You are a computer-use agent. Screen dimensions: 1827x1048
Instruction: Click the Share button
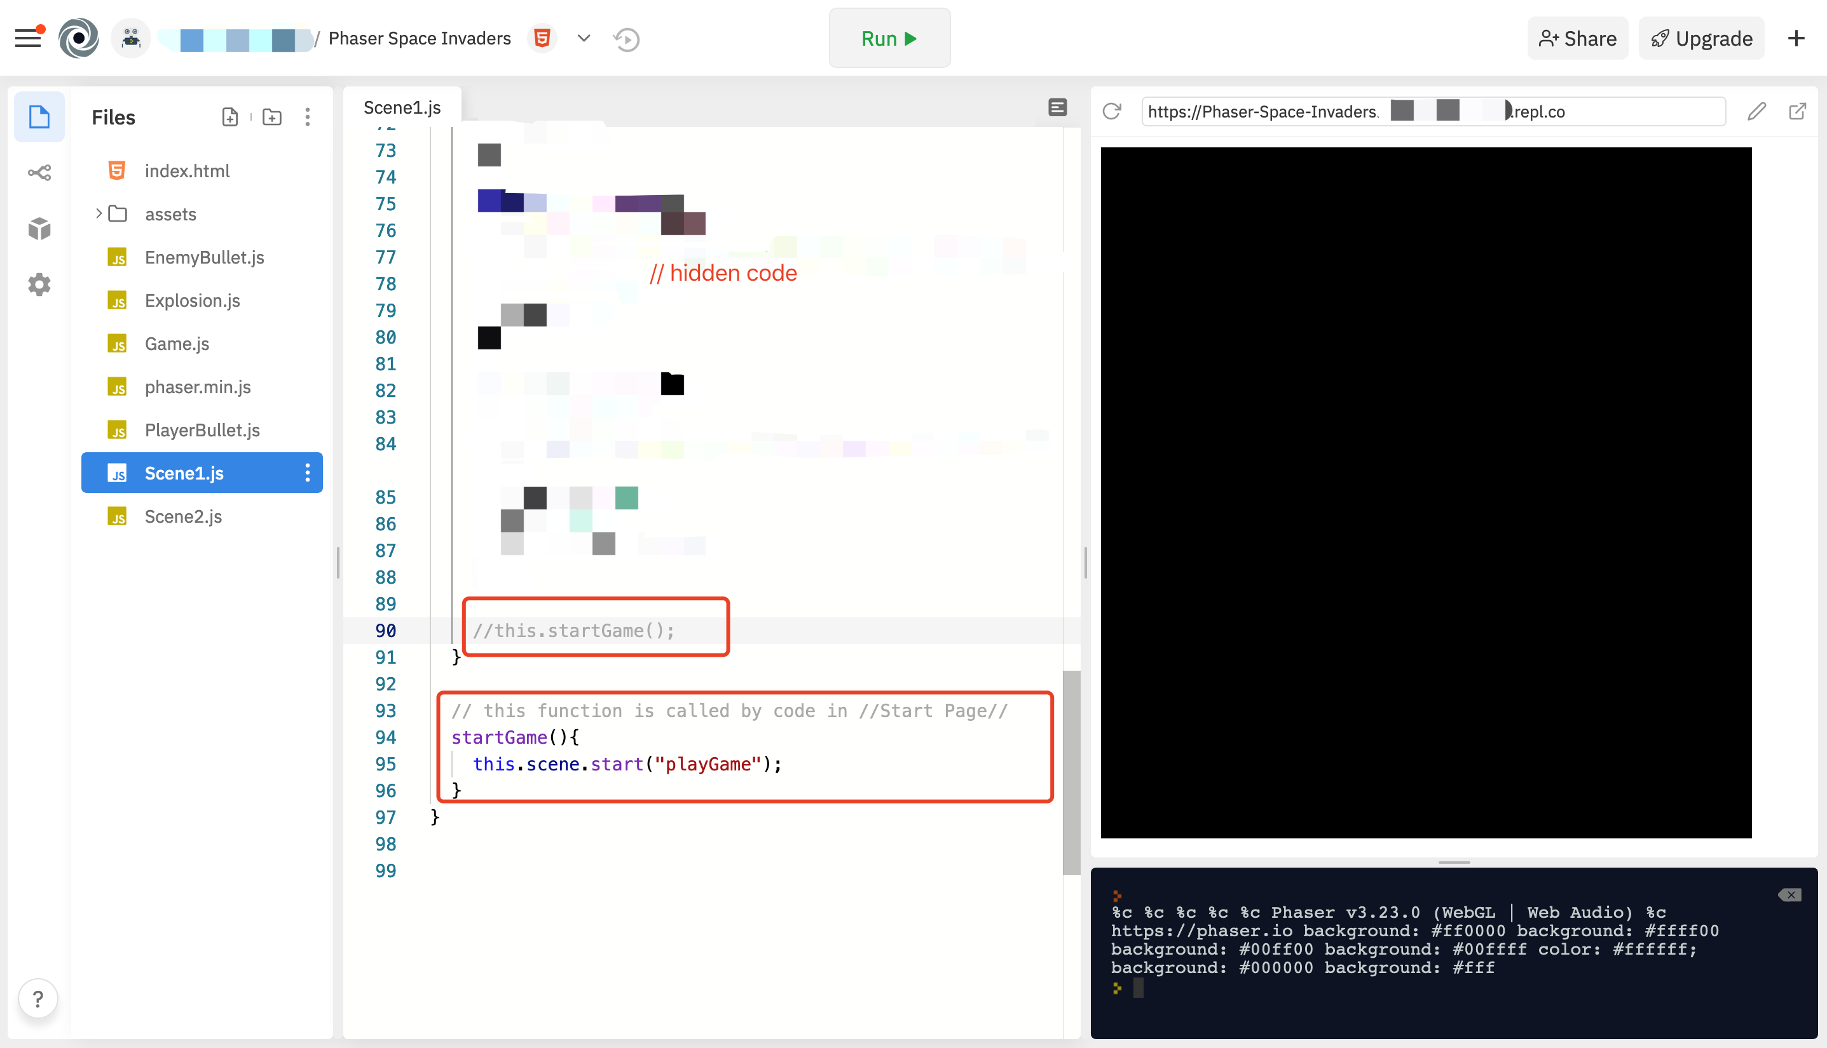[1578, 39]
